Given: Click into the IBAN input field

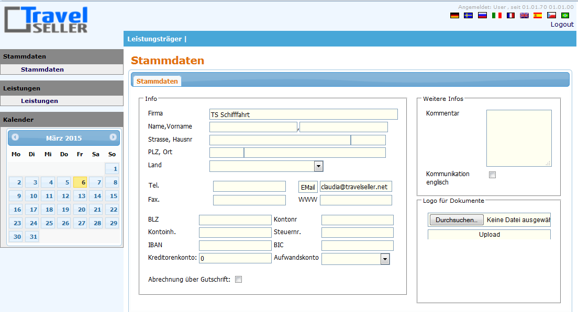Looking at the screenshot, I should pos(235,246).
